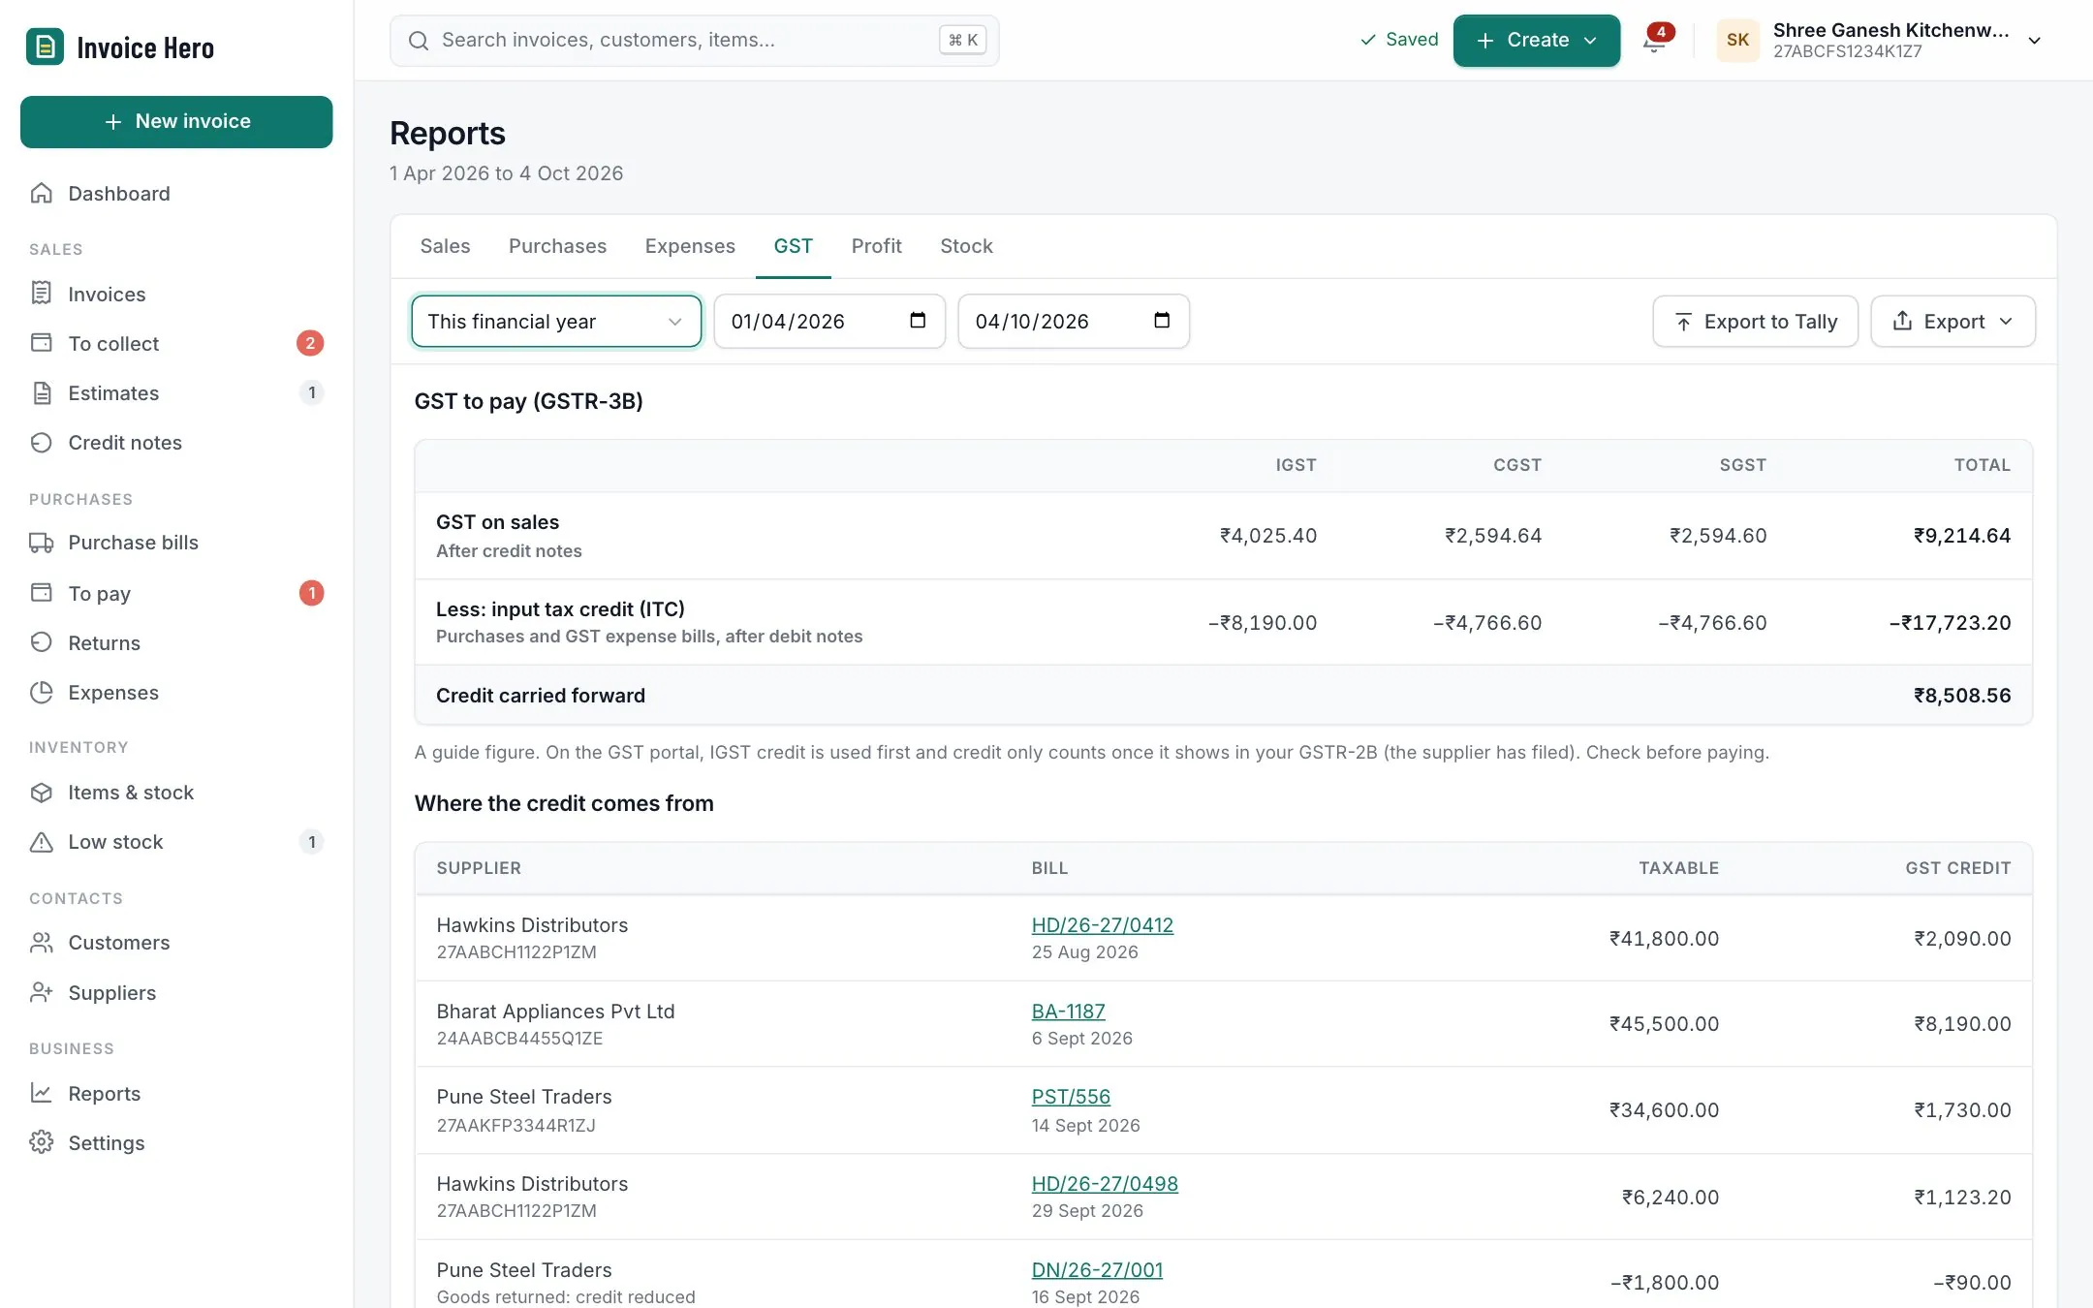Screen dimensions: 2093x1308
Task: Click the 01/04/2026 start date field
Action: pos(829,321)
